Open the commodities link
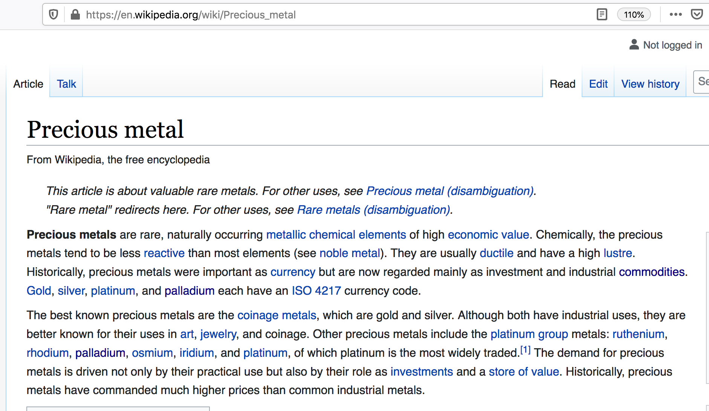 (652, 272)
